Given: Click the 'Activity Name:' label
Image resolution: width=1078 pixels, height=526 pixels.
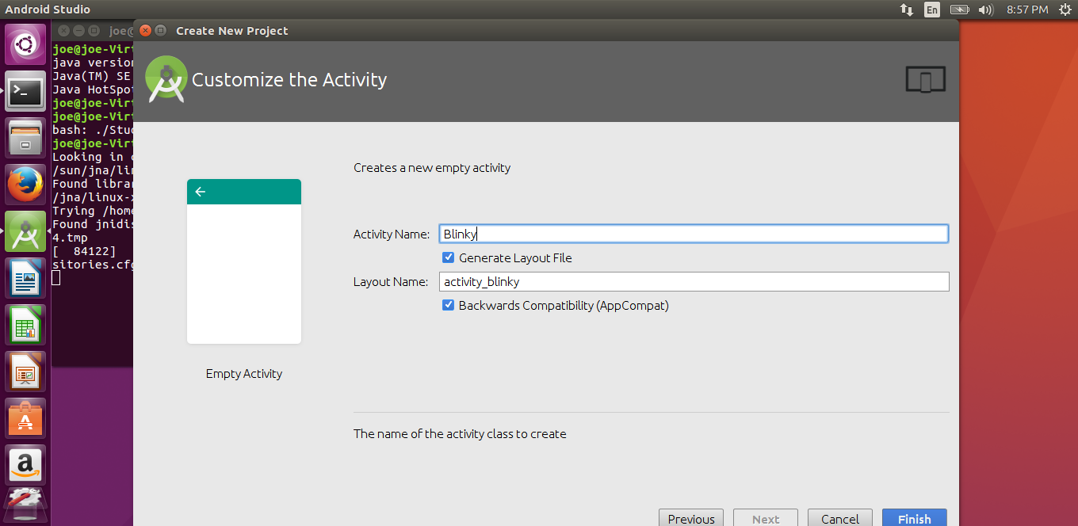Looking at the screenshot, I should pyautogui.click(x=392, y=234).
